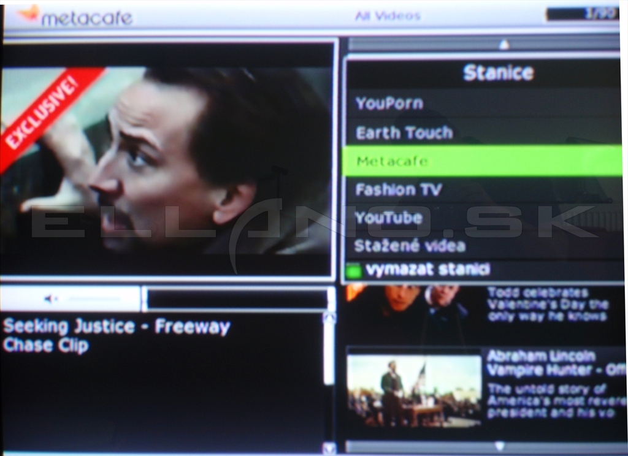Click the green button icon beside Vymazat stanici
The height and width of the screenshot is (456, 628).
tap(353, 271)
